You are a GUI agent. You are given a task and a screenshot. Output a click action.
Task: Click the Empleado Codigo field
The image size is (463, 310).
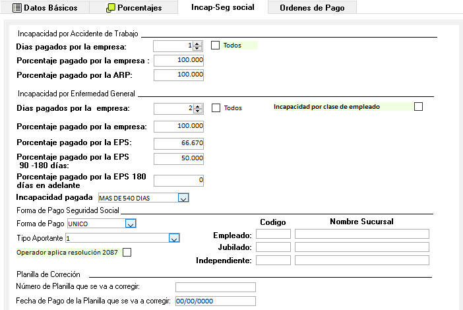(273, 234)
